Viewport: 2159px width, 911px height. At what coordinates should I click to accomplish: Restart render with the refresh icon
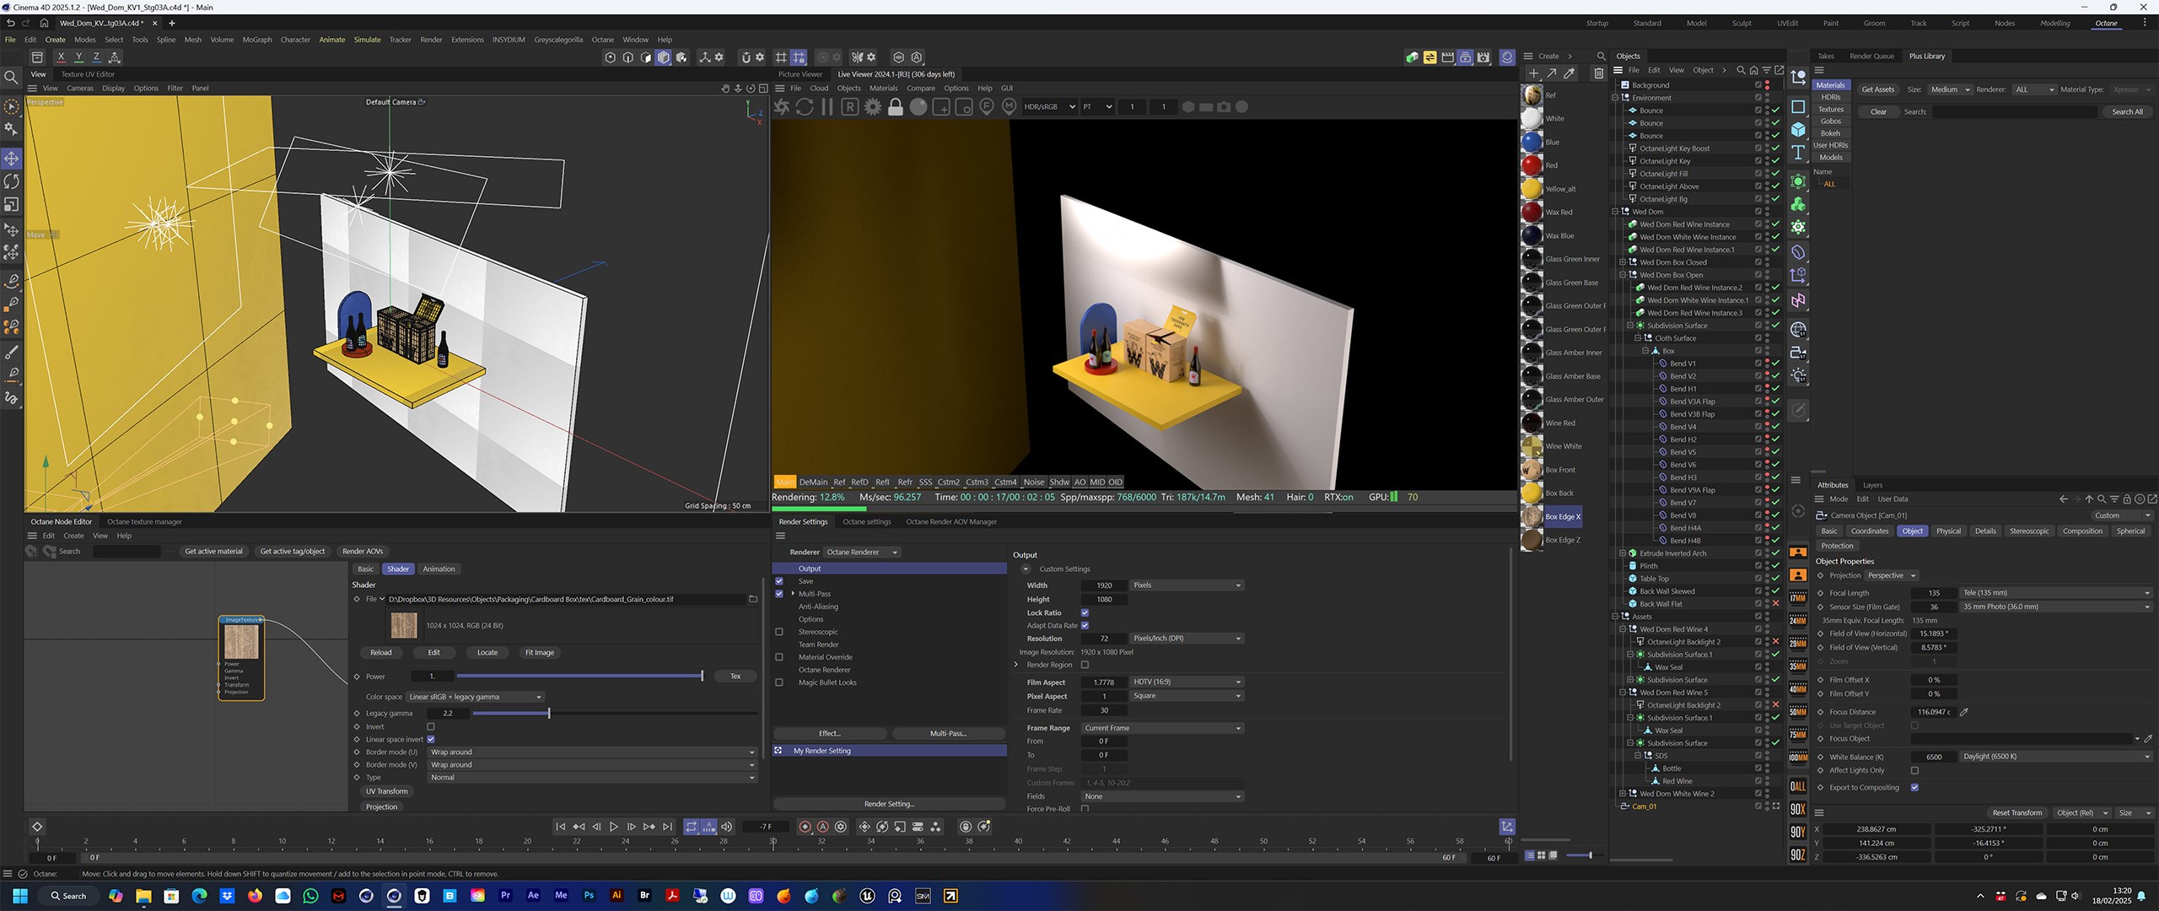(805, 107)
